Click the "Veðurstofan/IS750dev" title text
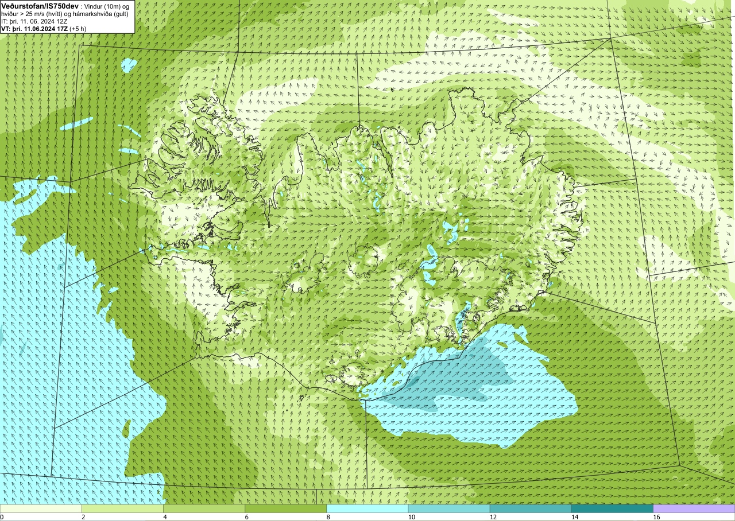 [40, 6]
